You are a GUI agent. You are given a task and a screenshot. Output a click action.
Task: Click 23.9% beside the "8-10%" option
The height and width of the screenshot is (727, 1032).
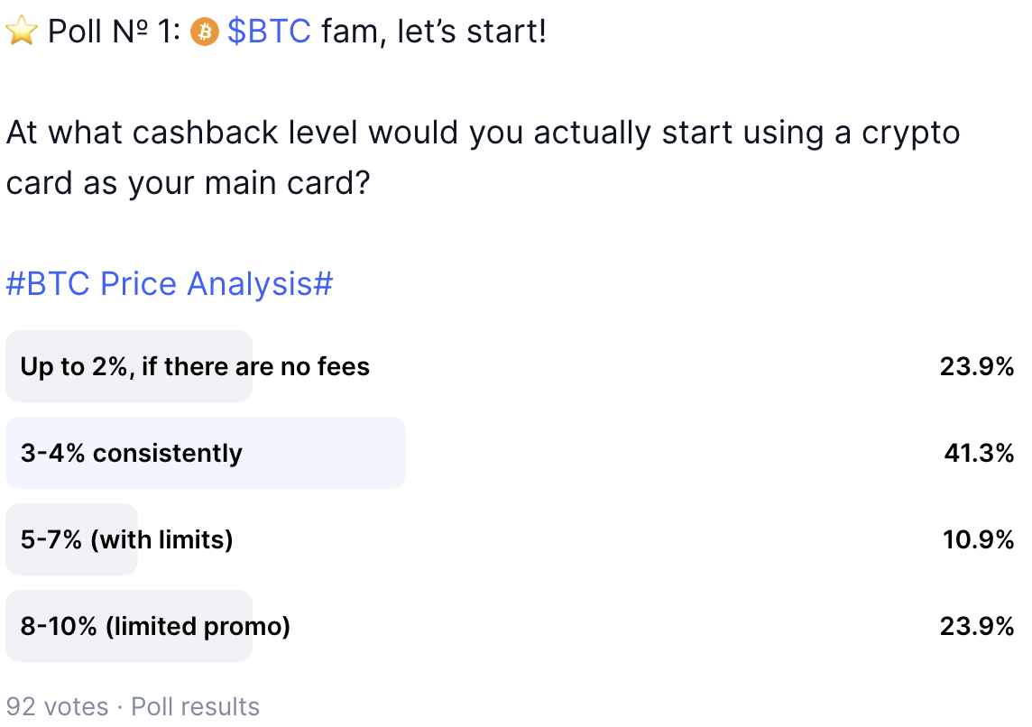(x=978, y=626)
